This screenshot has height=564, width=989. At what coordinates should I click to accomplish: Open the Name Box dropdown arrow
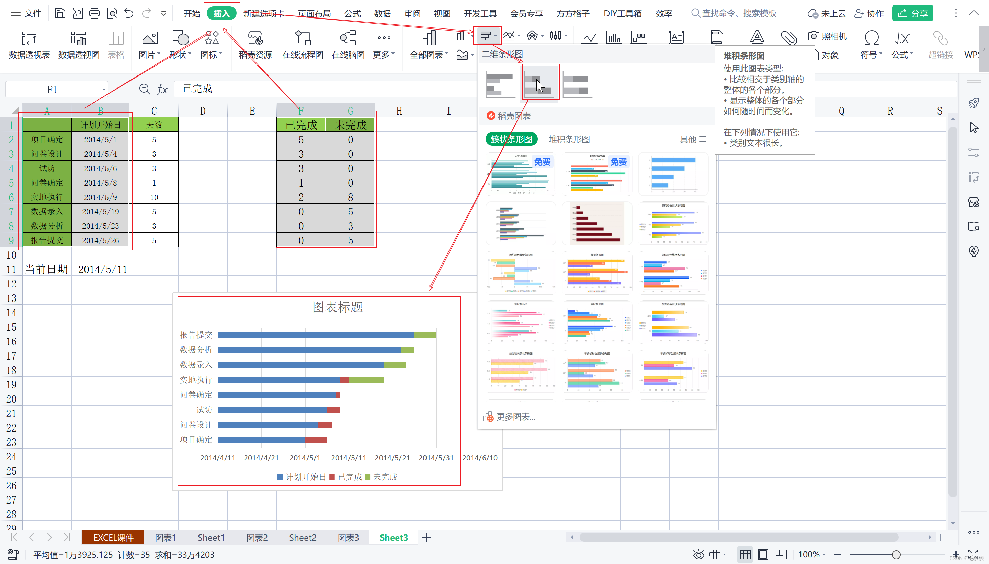(104, 90)
